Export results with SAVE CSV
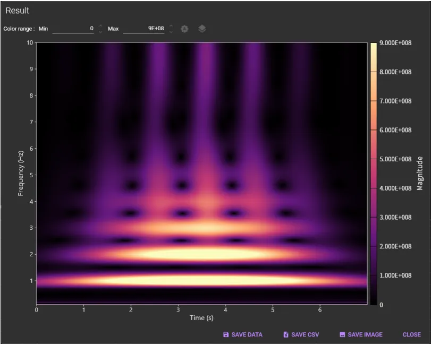431x345 pixels. [301, 335]
